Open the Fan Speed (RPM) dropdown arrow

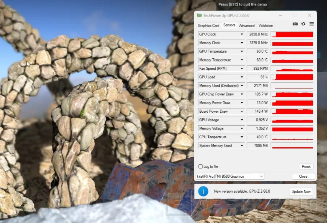tap(242, 69)
